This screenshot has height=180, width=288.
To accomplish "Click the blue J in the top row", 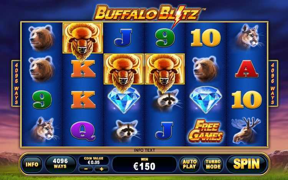I will [123, 38].
